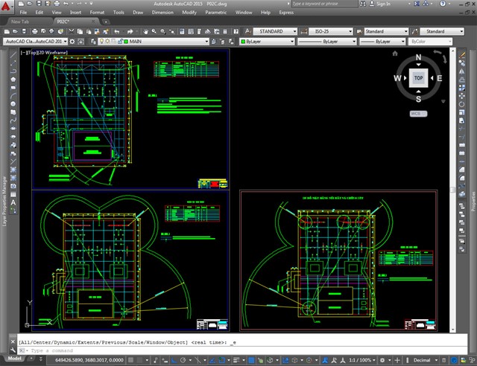The height and width of the screenshot is (366, 477).
Task: Select the Hatch tool
Action: pyautogui.click(x=13, y=170)
